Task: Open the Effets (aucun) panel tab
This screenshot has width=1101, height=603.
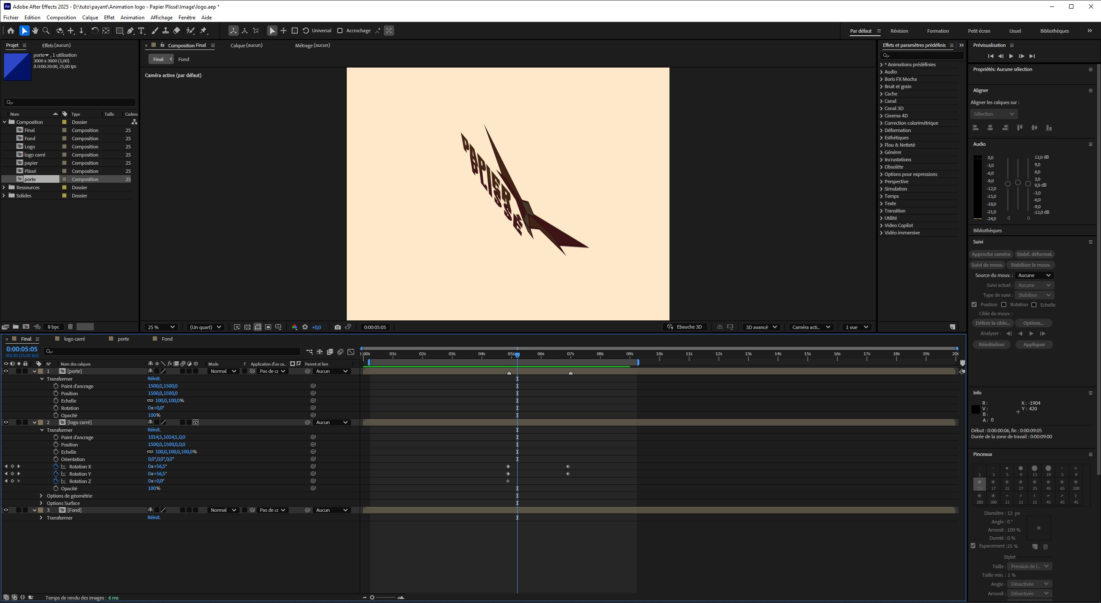Action: point(56,45)
